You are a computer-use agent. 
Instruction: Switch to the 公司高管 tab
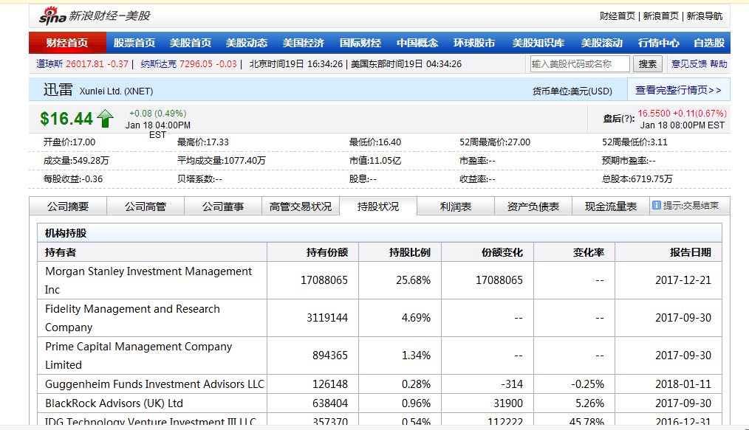point(146,207)
